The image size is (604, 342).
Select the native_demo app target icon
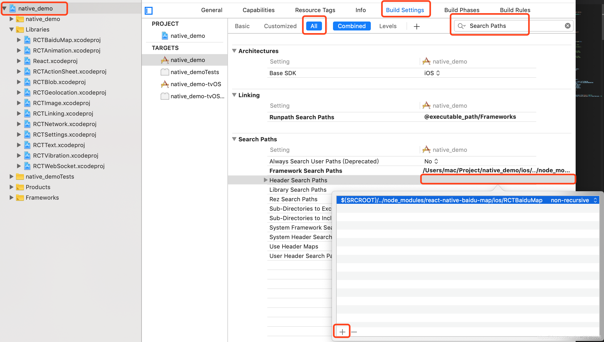[165, 60]
